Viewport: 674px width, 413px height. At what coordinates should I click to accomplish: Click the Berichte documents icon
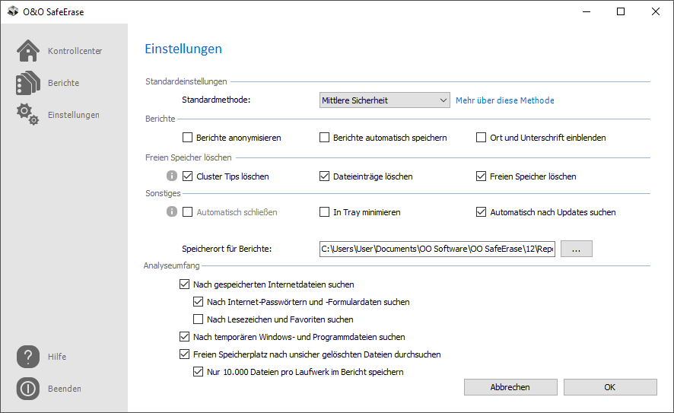[x=28, y=83]
